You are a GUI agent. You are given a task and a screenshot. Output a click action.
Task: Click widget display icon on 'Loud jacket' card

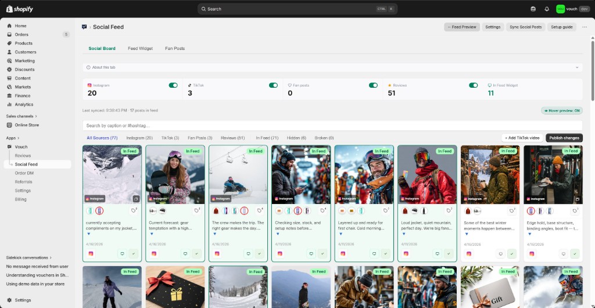(438, 254)
